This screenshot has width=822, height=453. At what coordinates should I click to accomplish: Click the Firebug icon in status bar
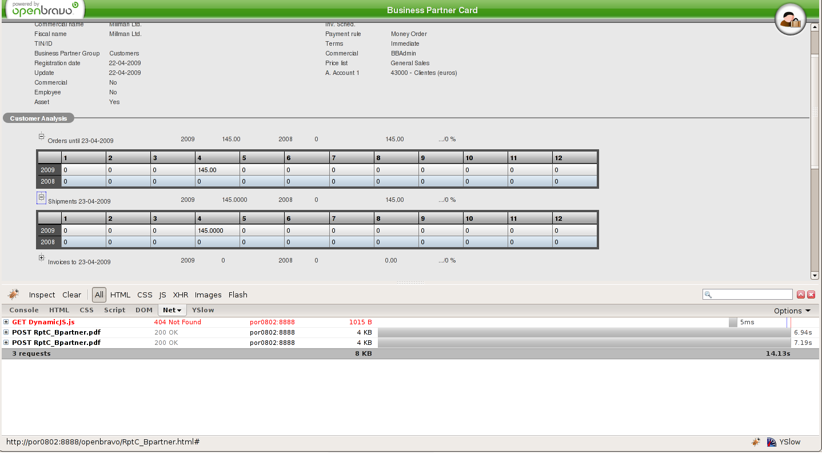click(x=756, y=442)
